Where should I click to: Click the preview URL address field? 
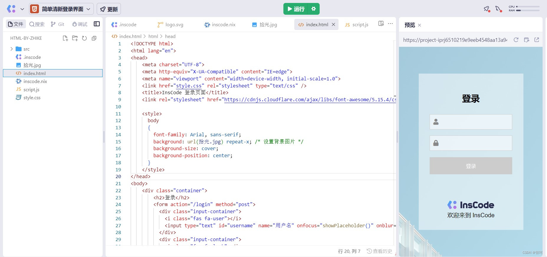[455, 40]
